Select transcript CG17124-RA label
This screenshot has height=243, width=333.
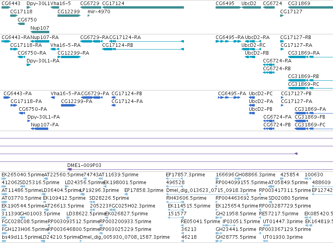(x=125, y=37)
